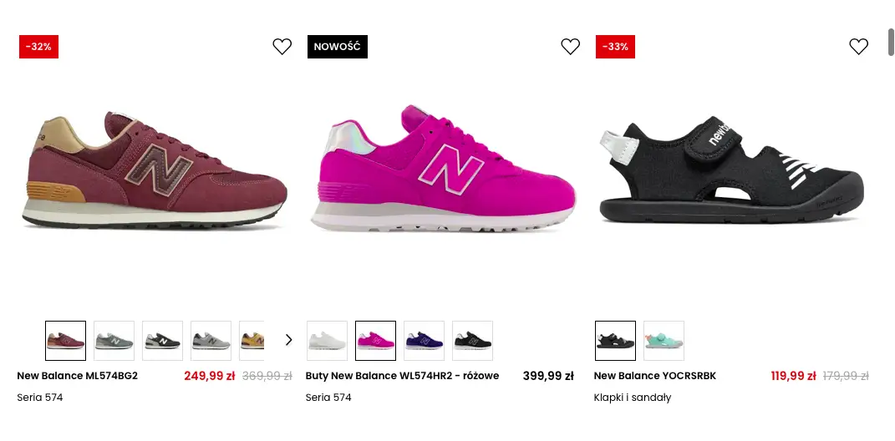895x441 pixels.
Task: Click wishlist heart on black sandal
Action: [x=859, y=47]
